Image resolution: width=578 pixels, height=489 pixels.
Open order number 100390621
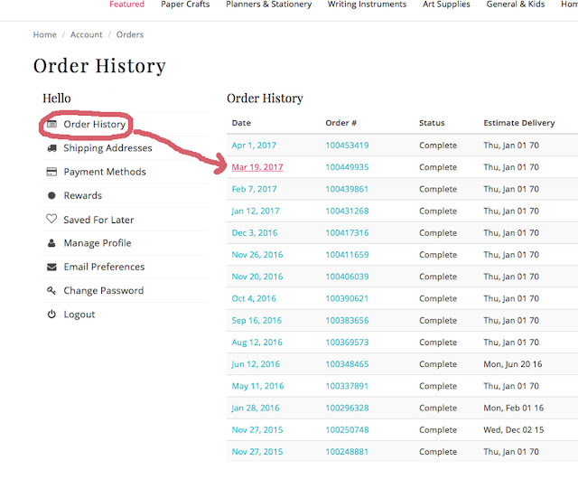(x=347, y=298)
